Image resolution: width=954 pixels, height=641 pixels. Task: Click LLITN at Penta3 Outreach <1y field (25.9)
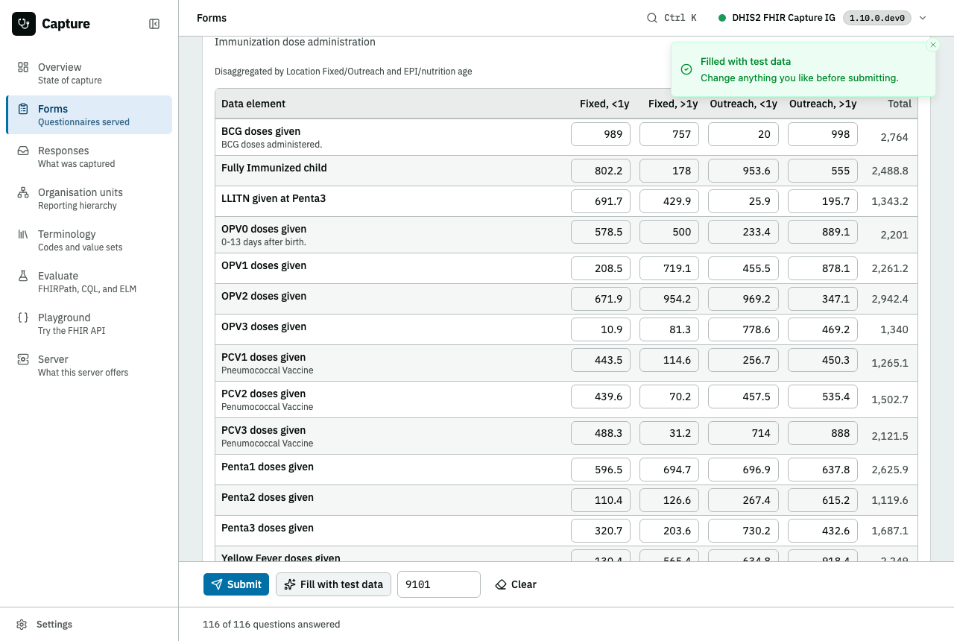click(743, 201)
